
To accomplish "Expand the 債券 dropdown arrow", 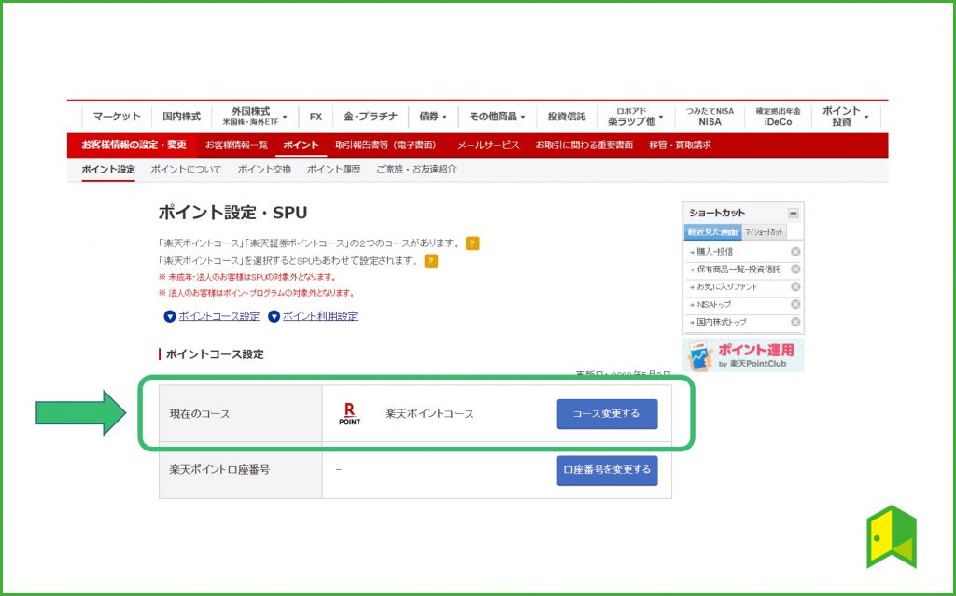I will (x=445, y=116).
